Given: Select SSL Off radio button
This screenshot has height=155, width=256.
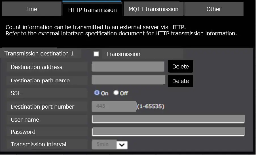Looking at the screenshot, I should tap(116, 93).
